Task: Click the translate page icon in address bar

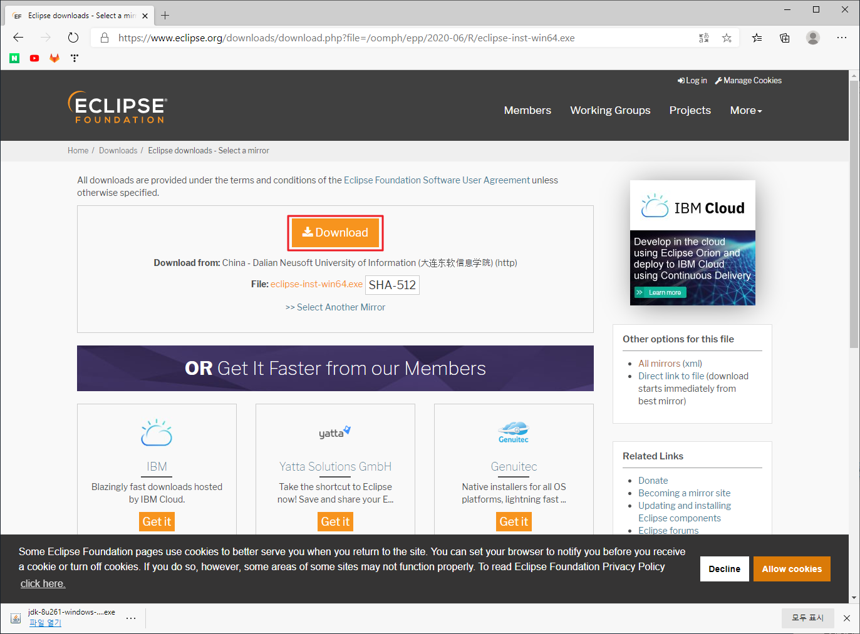Action: (704, 38)
